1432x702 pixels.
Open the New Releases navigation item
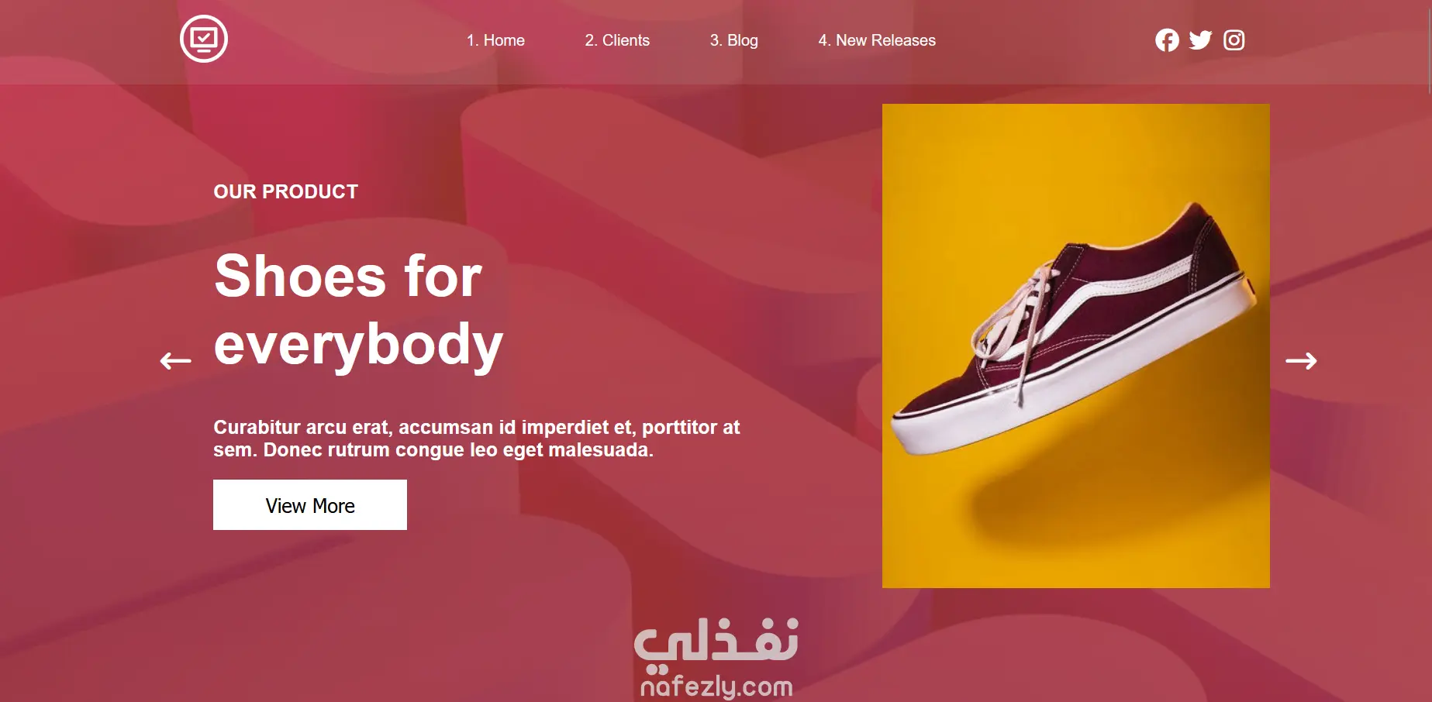point(877,40)
